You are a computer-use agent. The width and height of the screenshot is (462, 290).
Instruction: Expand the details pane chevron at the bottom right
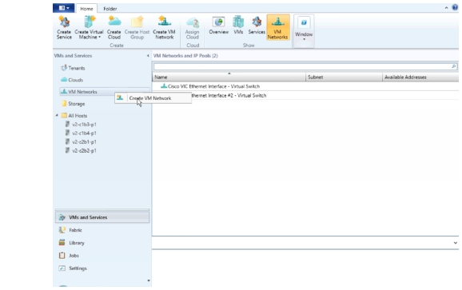(456, 243)
